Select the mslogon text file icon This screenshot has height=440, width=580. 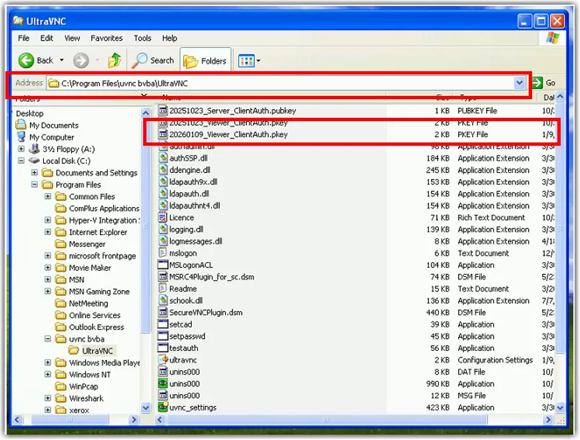162,253
